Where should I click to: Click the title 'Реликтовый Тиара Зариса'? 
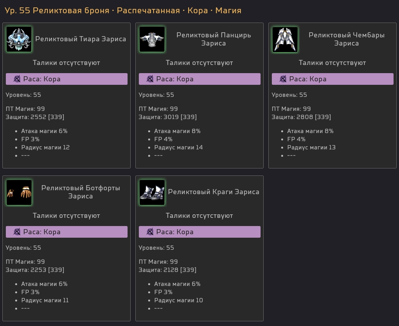click(80, 39)
